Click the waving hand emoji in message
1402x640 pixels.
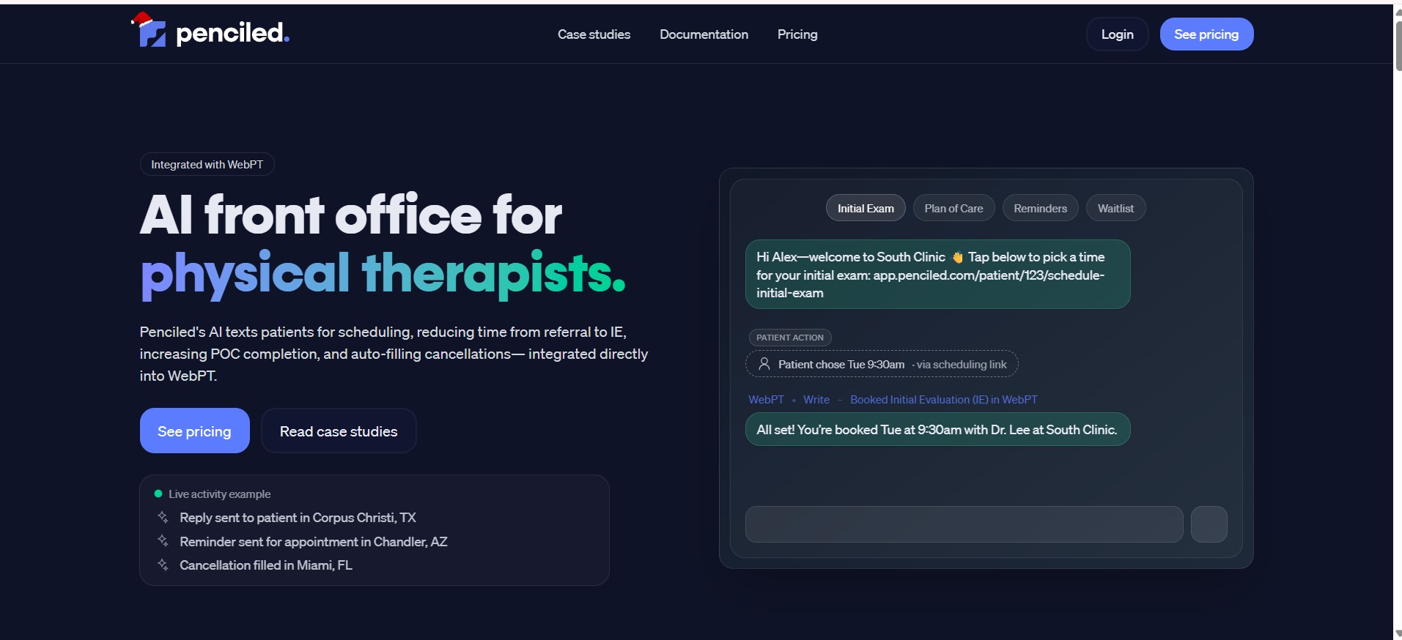coord(957,257)
